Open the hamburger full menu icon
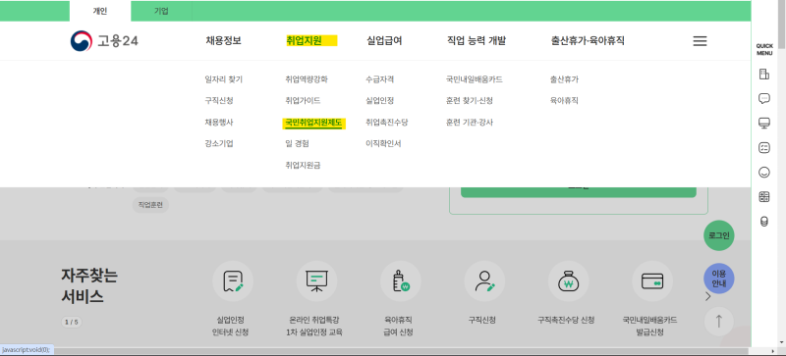786x356 pixels. [700, 41]
